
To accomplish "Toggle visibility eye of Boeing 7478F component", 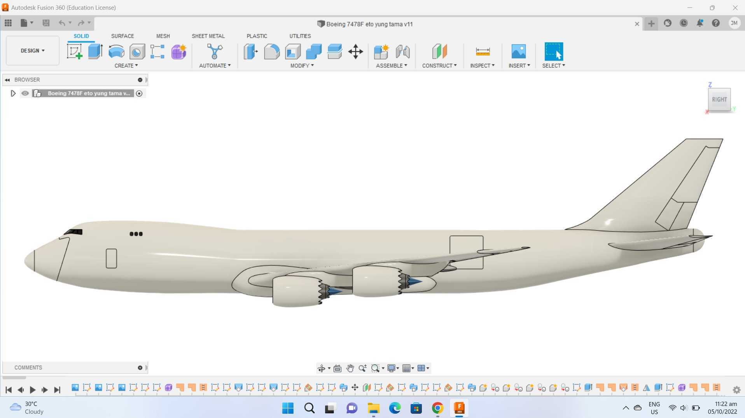I will [x=25, y=93].
